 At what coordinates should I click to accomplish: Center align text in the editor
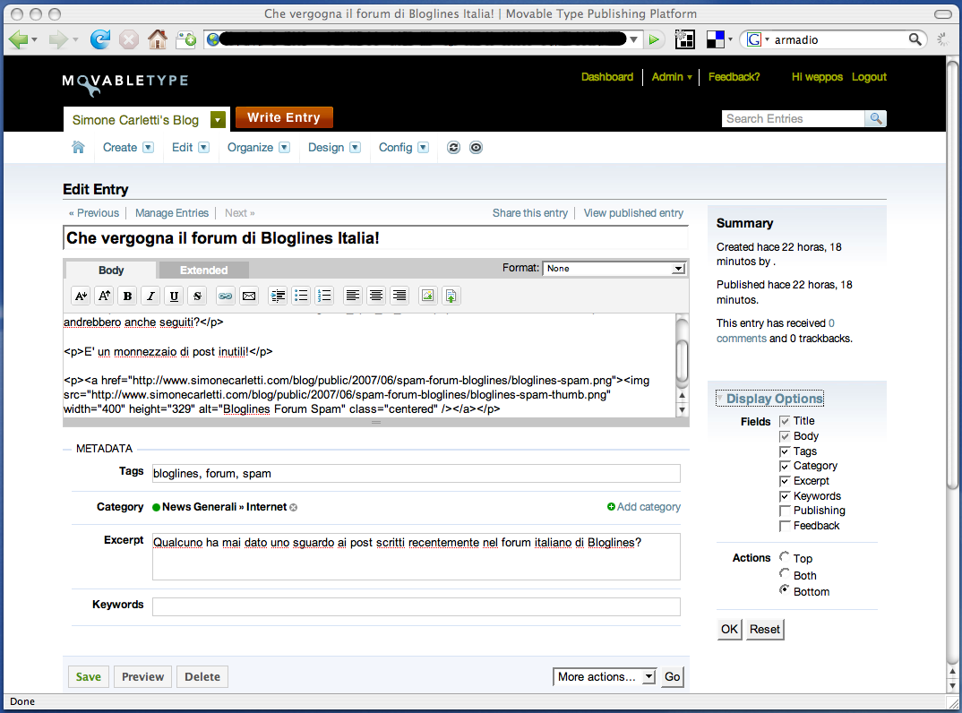pyautogui.click(x=376, y=296)
